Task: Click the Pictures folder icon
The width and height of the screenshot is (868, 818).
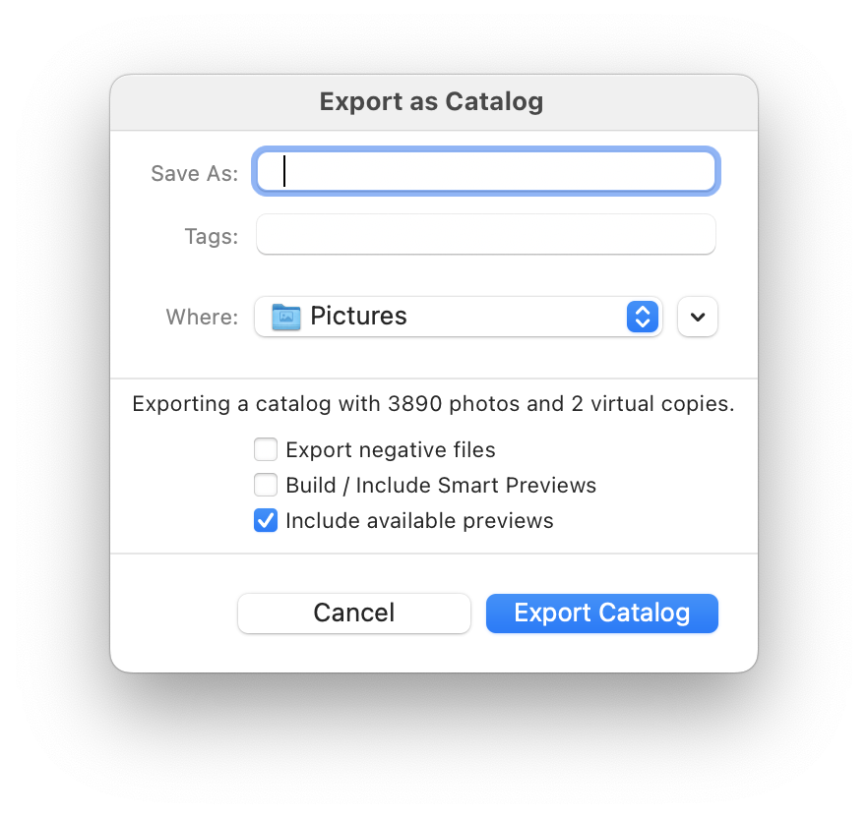Action: click(286, 317)
